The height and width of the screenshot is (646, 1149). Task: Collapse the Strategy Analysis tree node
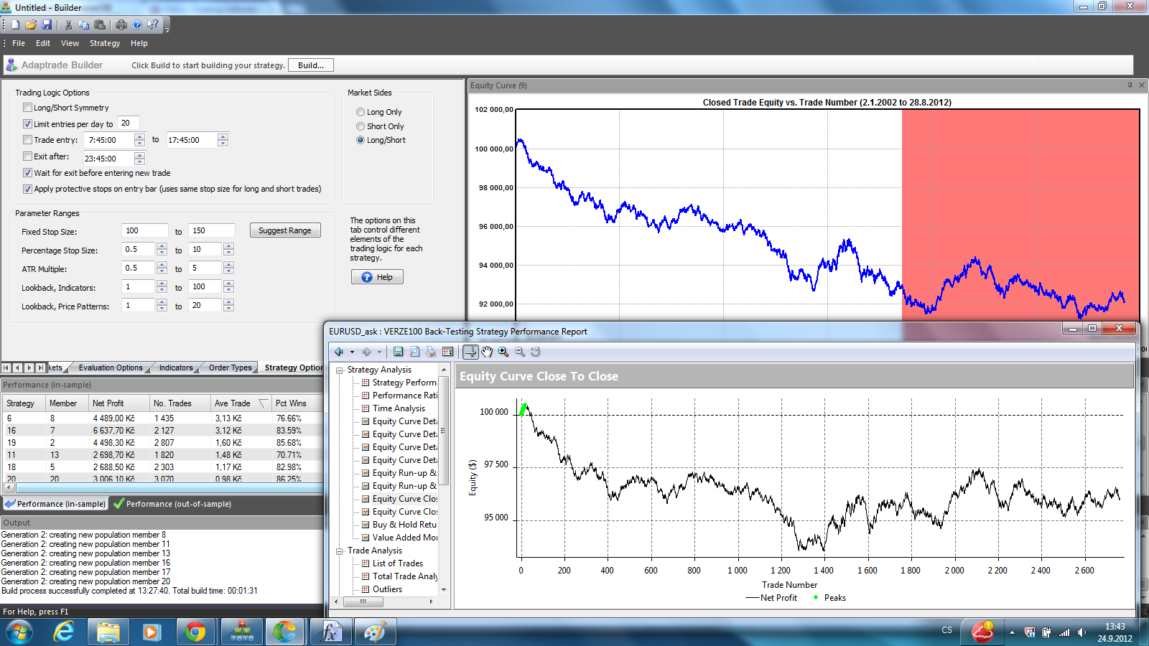pos(340,370)
